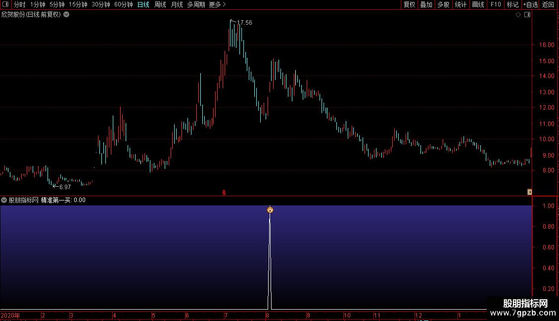Click the 10.00 price axis label
559x321 pixels.
point(547,139)
